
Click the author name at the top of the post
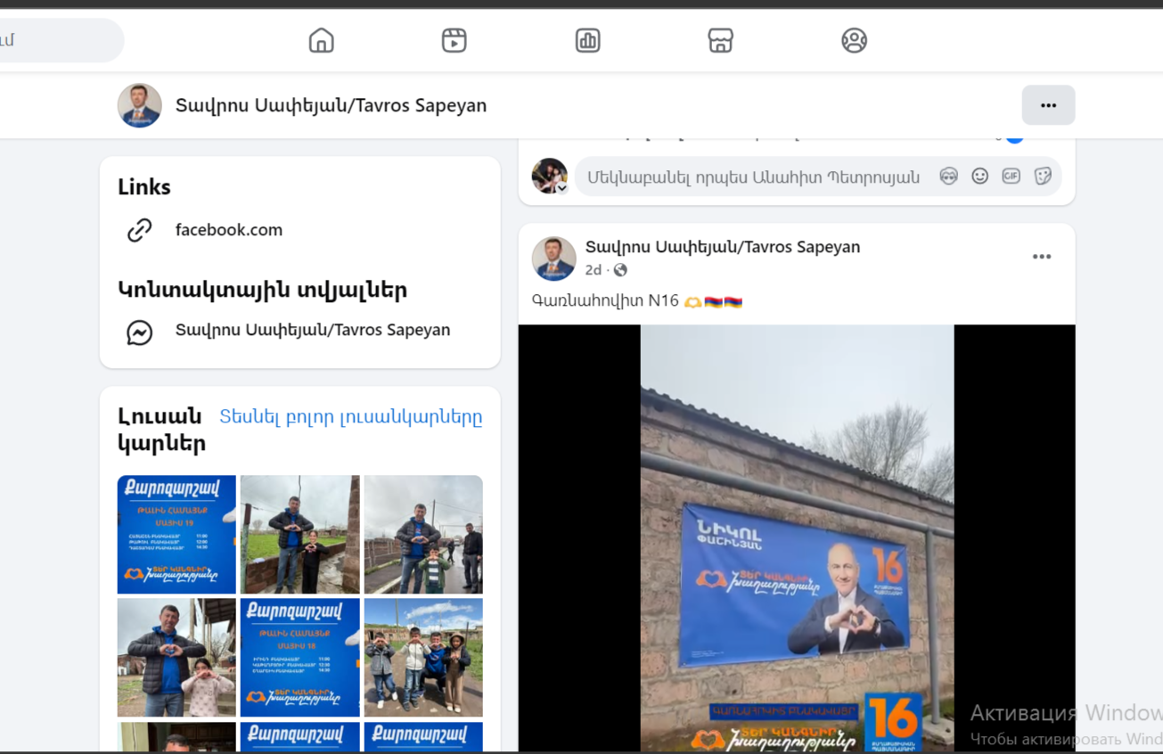tap(723, 247)
